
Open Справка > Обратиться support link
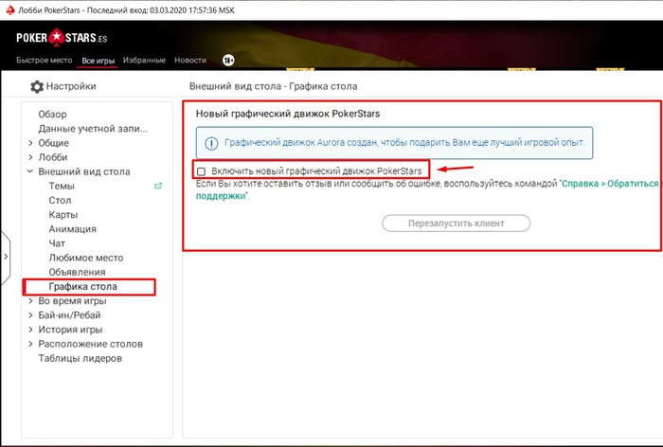[x=610, y=184]
